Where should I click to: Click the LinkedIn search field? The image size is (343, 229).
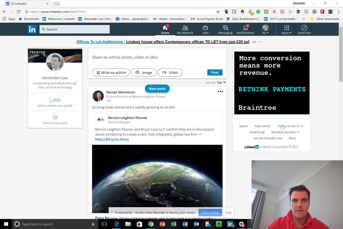point(74,29)
